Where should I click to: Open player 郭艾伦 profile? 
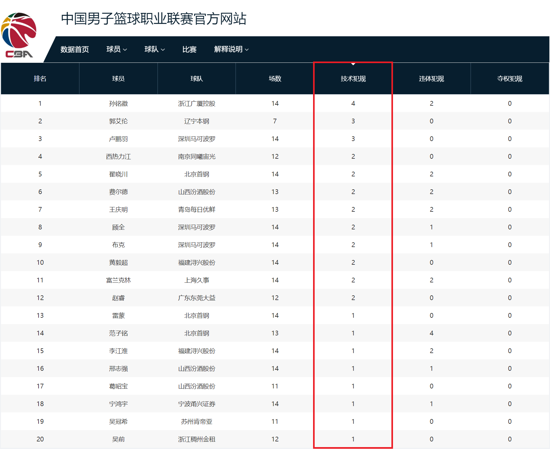point(118,121)
